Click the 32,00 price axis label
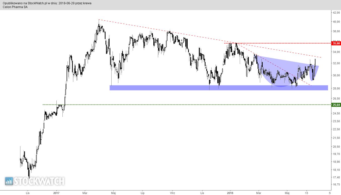 (x=336, y=63)
